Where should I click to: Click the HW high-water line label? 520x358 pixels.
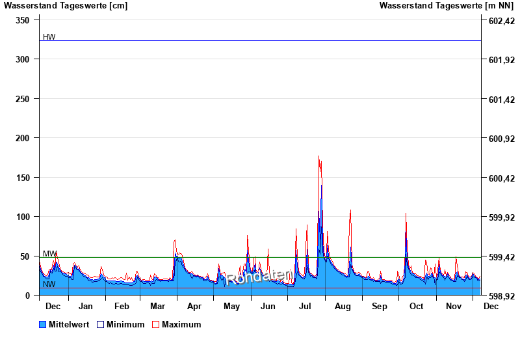pyautogui.click(x=49, y=37)
